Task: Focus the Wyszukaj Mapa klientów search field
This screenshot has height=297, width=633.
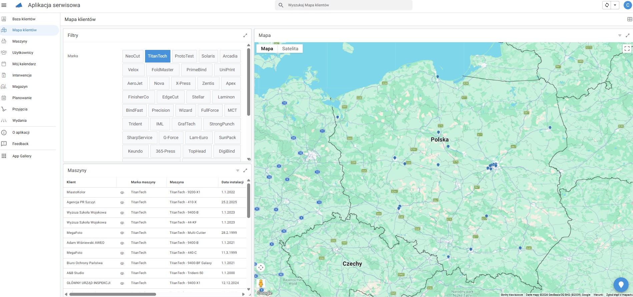Action: [x=344, y=5]
